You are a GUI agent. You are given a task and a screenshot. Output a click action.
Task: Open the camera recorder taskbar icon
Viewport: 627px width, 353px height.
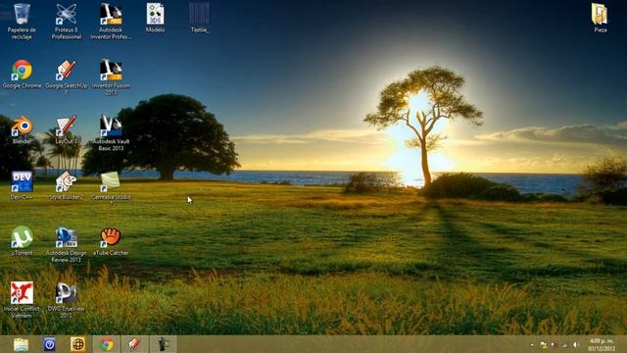(164, 344)
